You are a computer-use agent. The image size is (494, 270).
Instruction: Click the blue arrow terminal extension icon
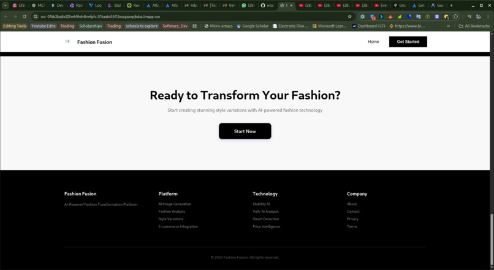coord(381,17)
